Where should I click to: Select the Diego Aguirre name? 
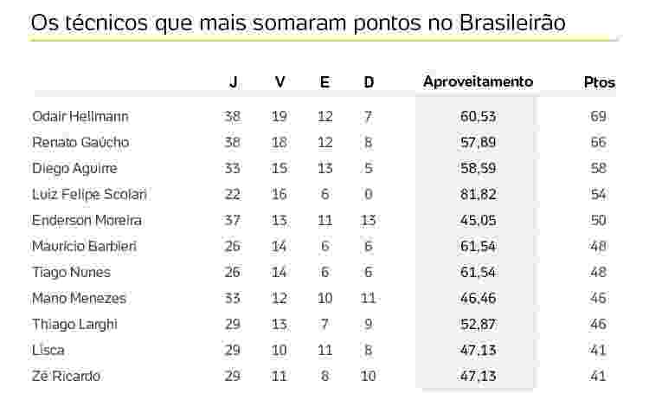[75, 169]
